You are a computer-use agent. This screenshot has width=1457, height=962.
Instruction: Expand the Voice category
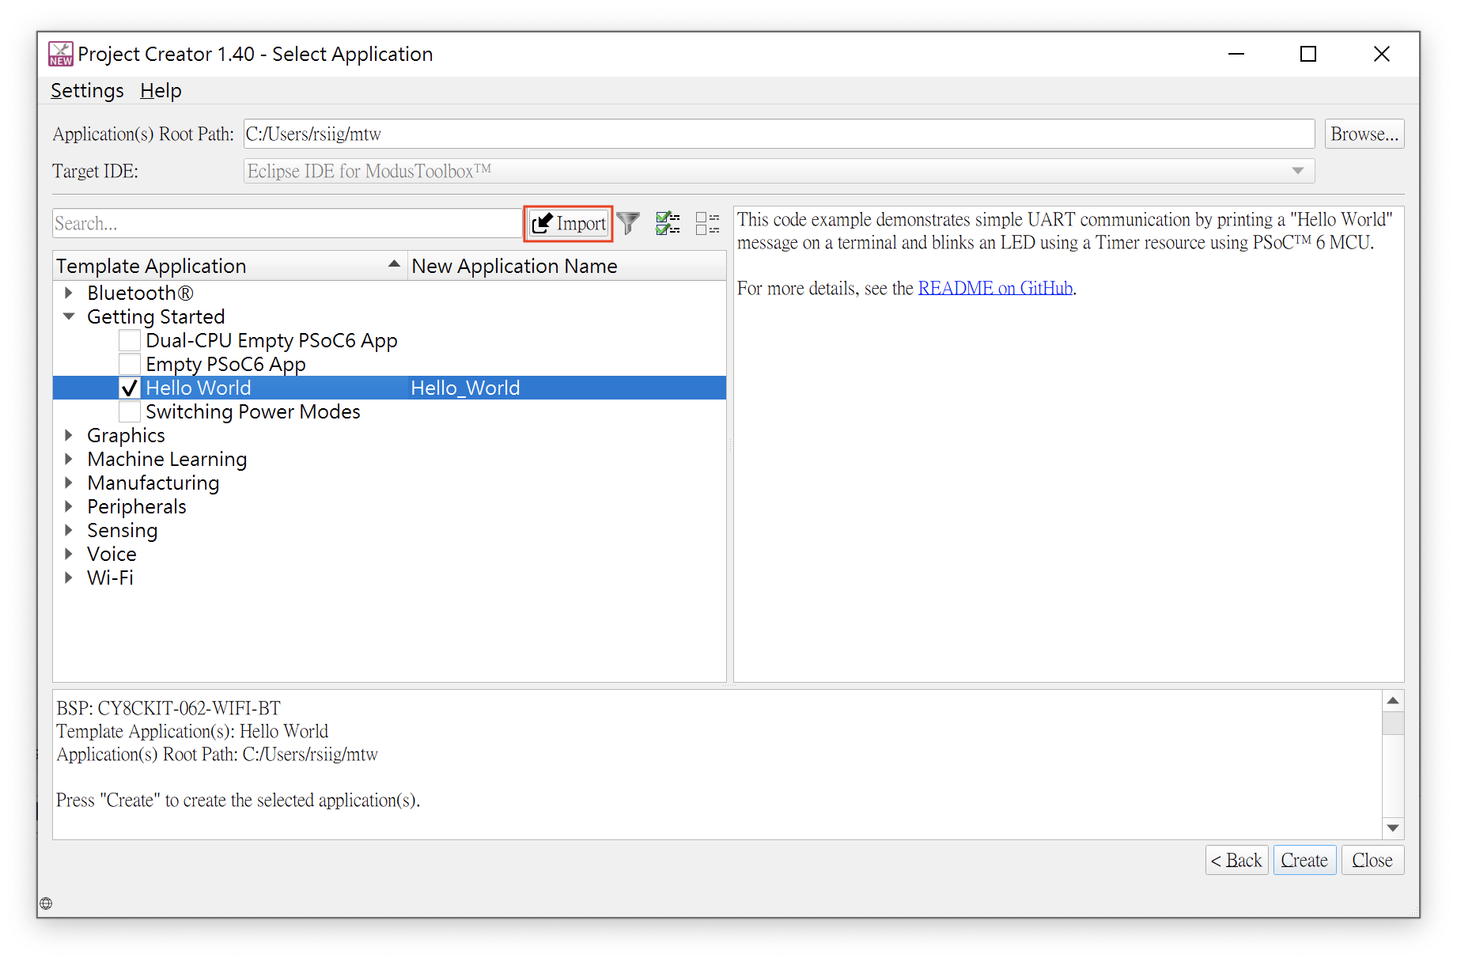pos(69,554)
